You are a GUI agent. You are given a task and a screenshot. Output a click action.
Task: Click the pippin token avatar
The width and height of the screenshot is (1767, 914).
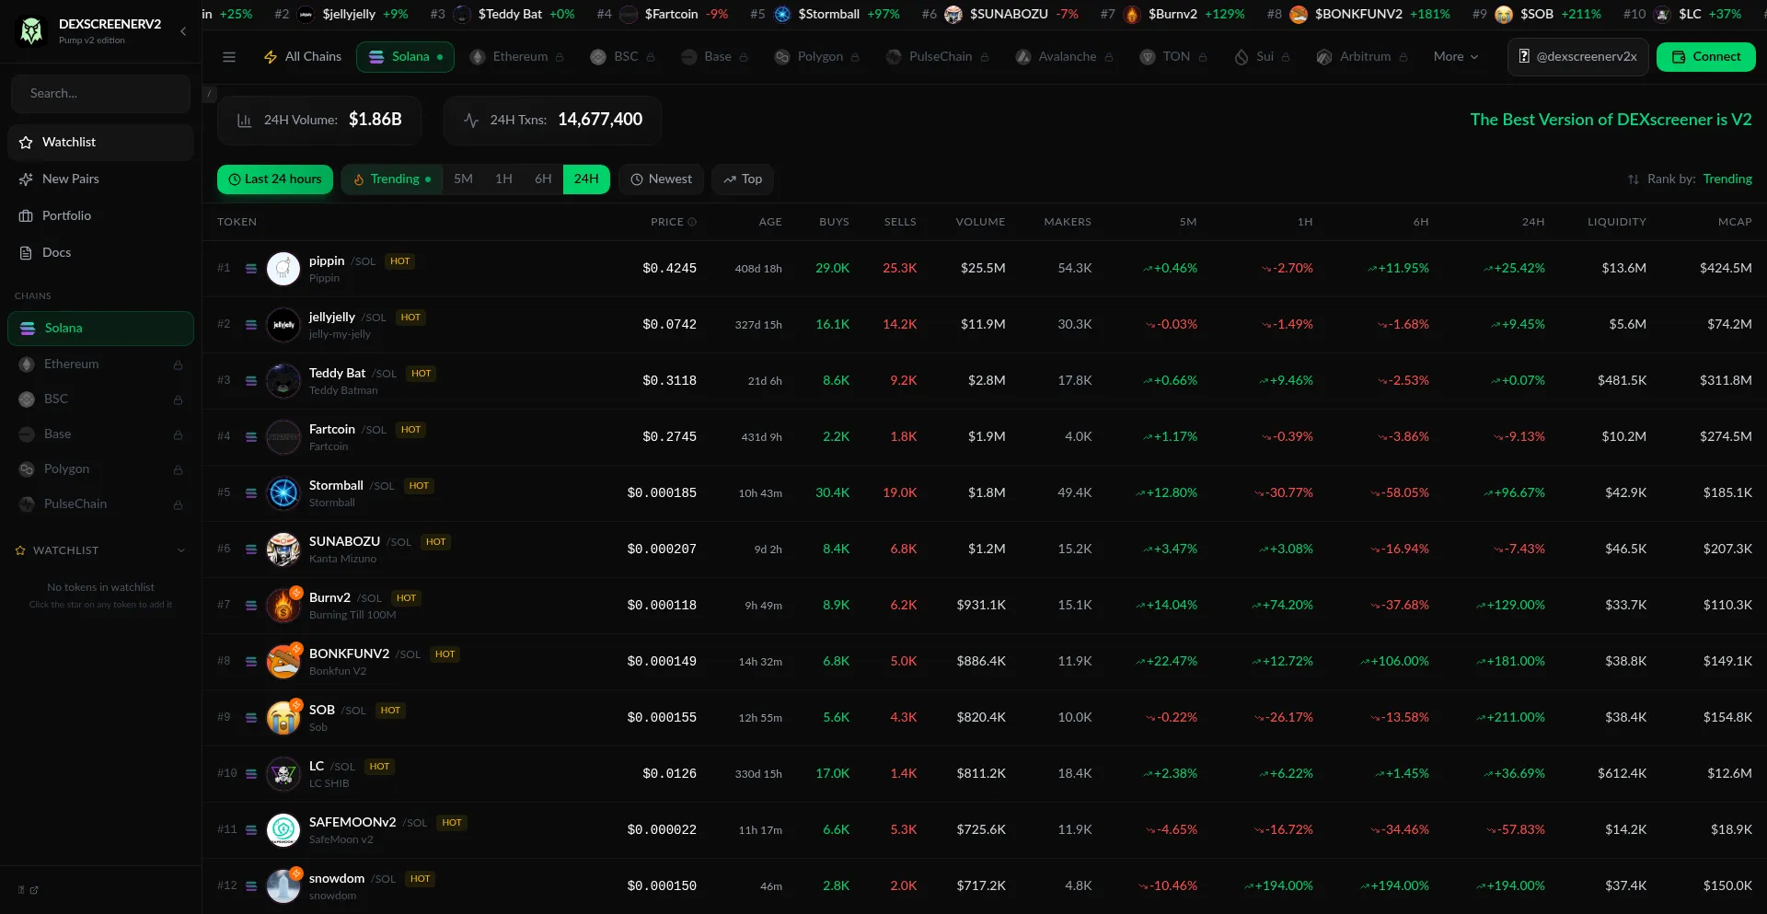click(x=283, y=269)
